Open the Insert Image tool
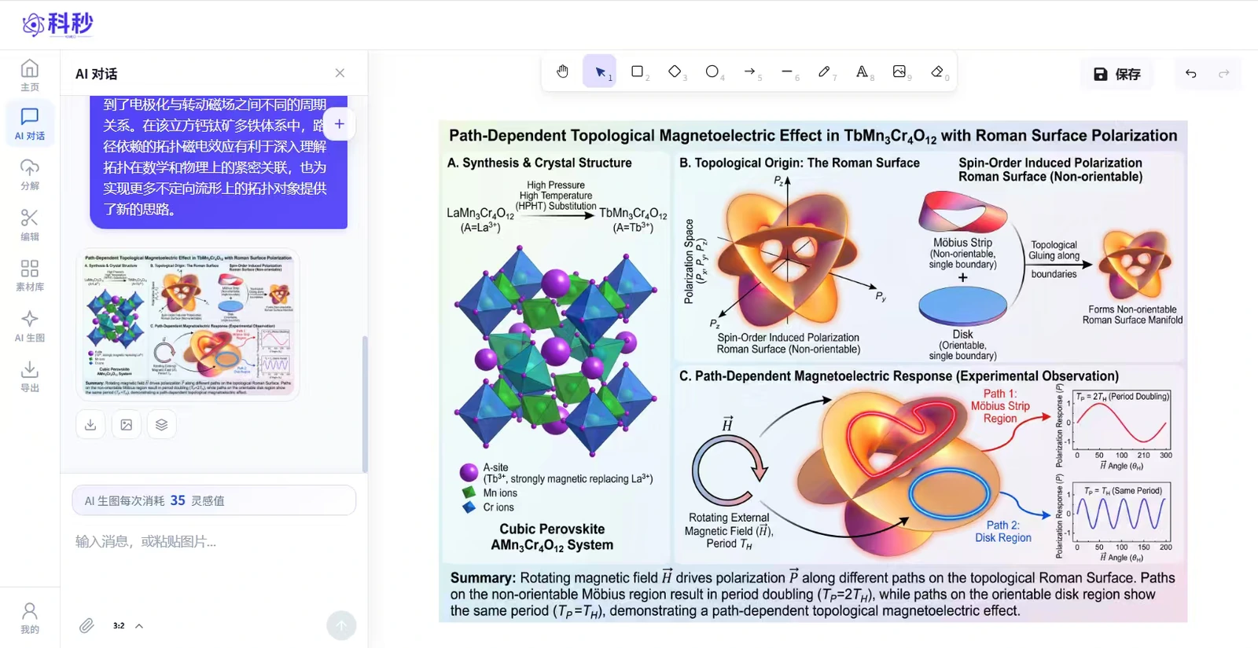 coord(899,71)
